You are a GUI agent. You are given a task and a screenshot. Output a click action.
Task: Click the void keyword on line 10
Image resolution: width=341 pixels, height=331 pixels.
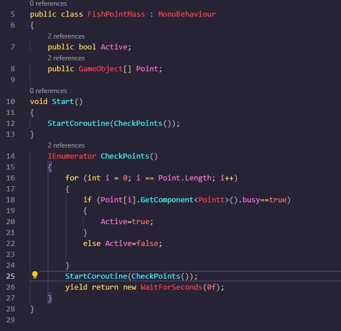click(39, 102)
